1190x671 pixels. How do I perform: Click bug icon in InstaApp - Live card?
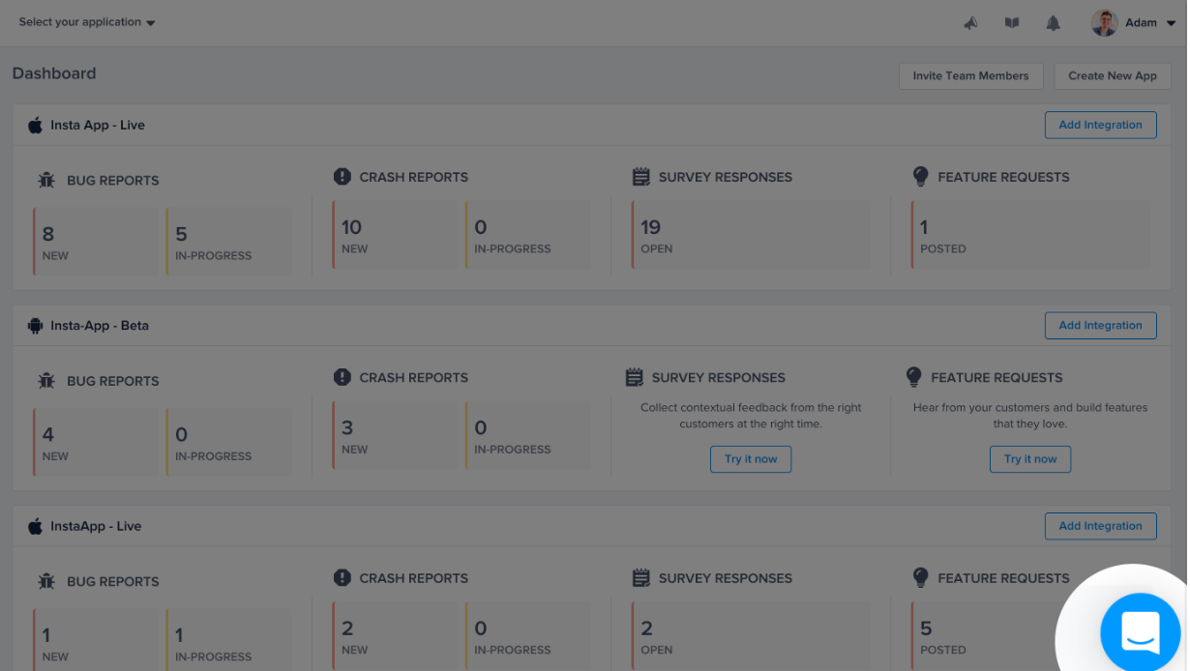coord(46,581)
